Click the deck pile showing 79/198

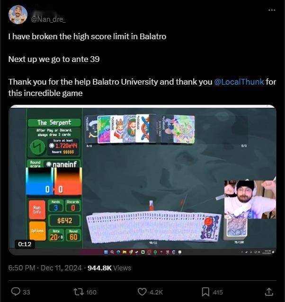point(237,228)
